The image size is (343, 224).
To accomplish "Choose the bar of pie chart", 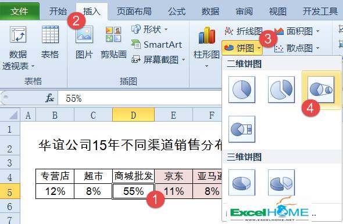I will pos(242,129).
